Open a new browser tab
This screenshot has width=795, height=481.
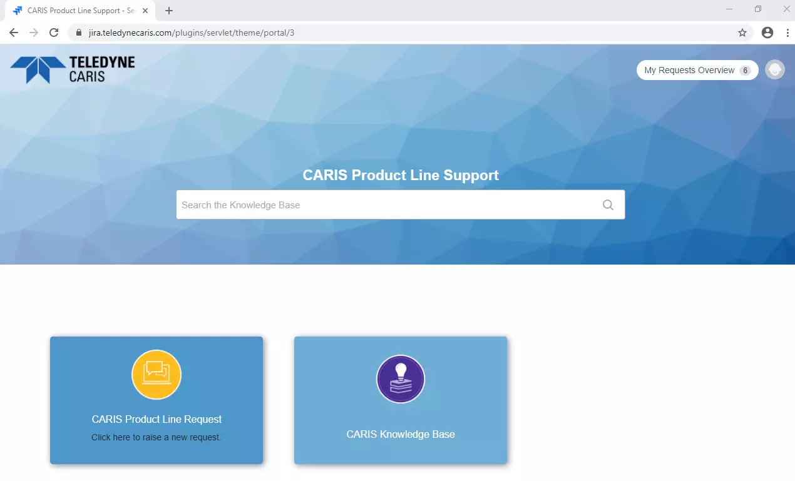(168, 10)
